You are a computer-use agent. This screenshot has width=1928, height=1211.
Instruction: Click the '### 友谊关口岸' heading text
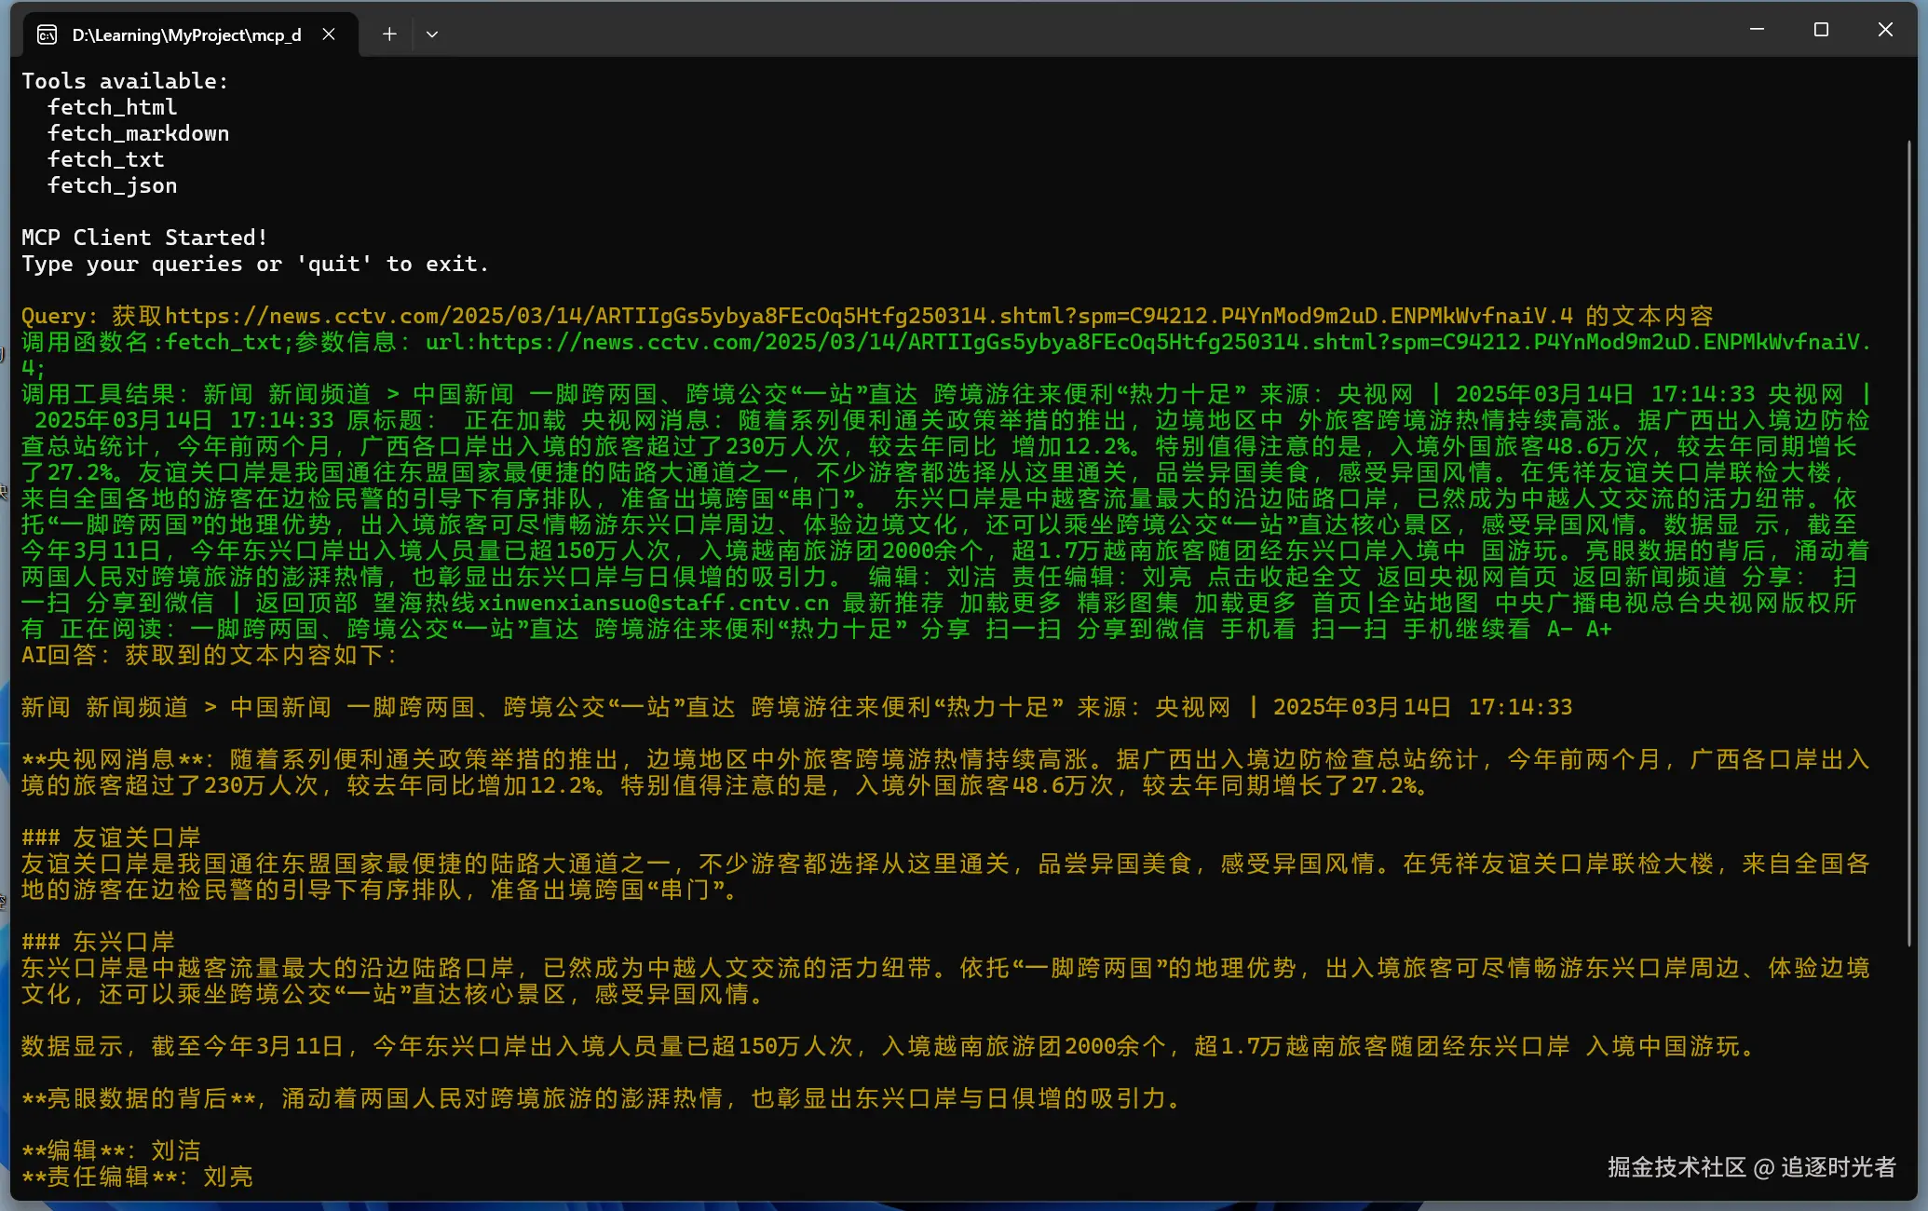[x=112, y=837]
